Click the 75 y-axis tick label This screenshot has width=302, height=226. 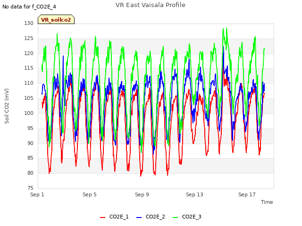pyautogui.click(x=30, y=188)
